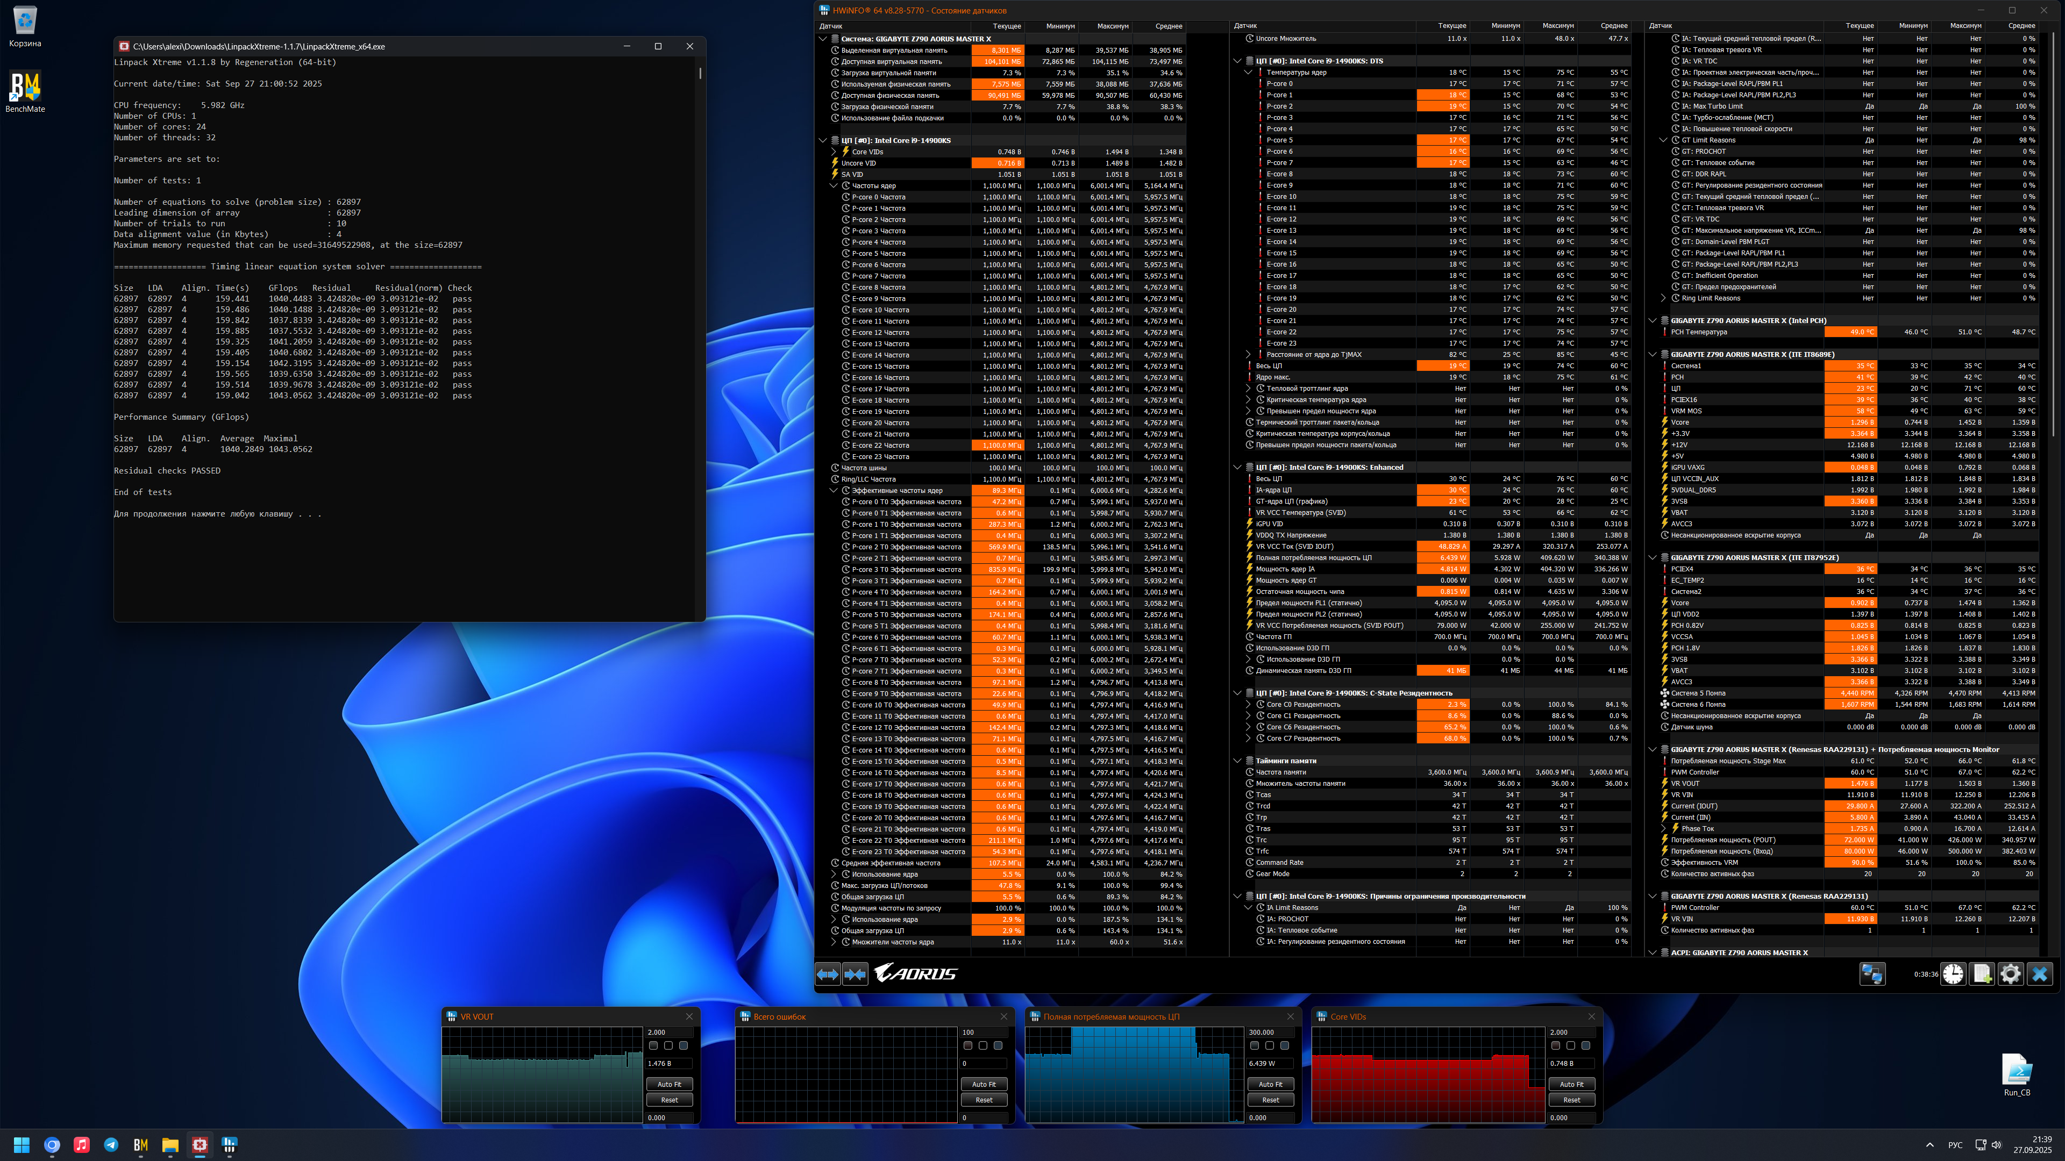Click first color square in the VR VOUT graph
Image resolution: width=2065 pixels, height=1161 pixels.
coord(653,1045)
